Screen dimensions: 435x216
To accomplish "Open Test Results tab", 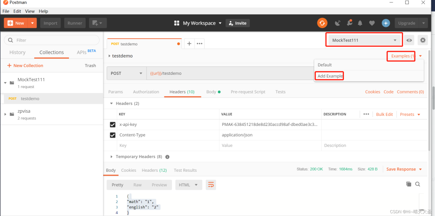I will point(185,170).
